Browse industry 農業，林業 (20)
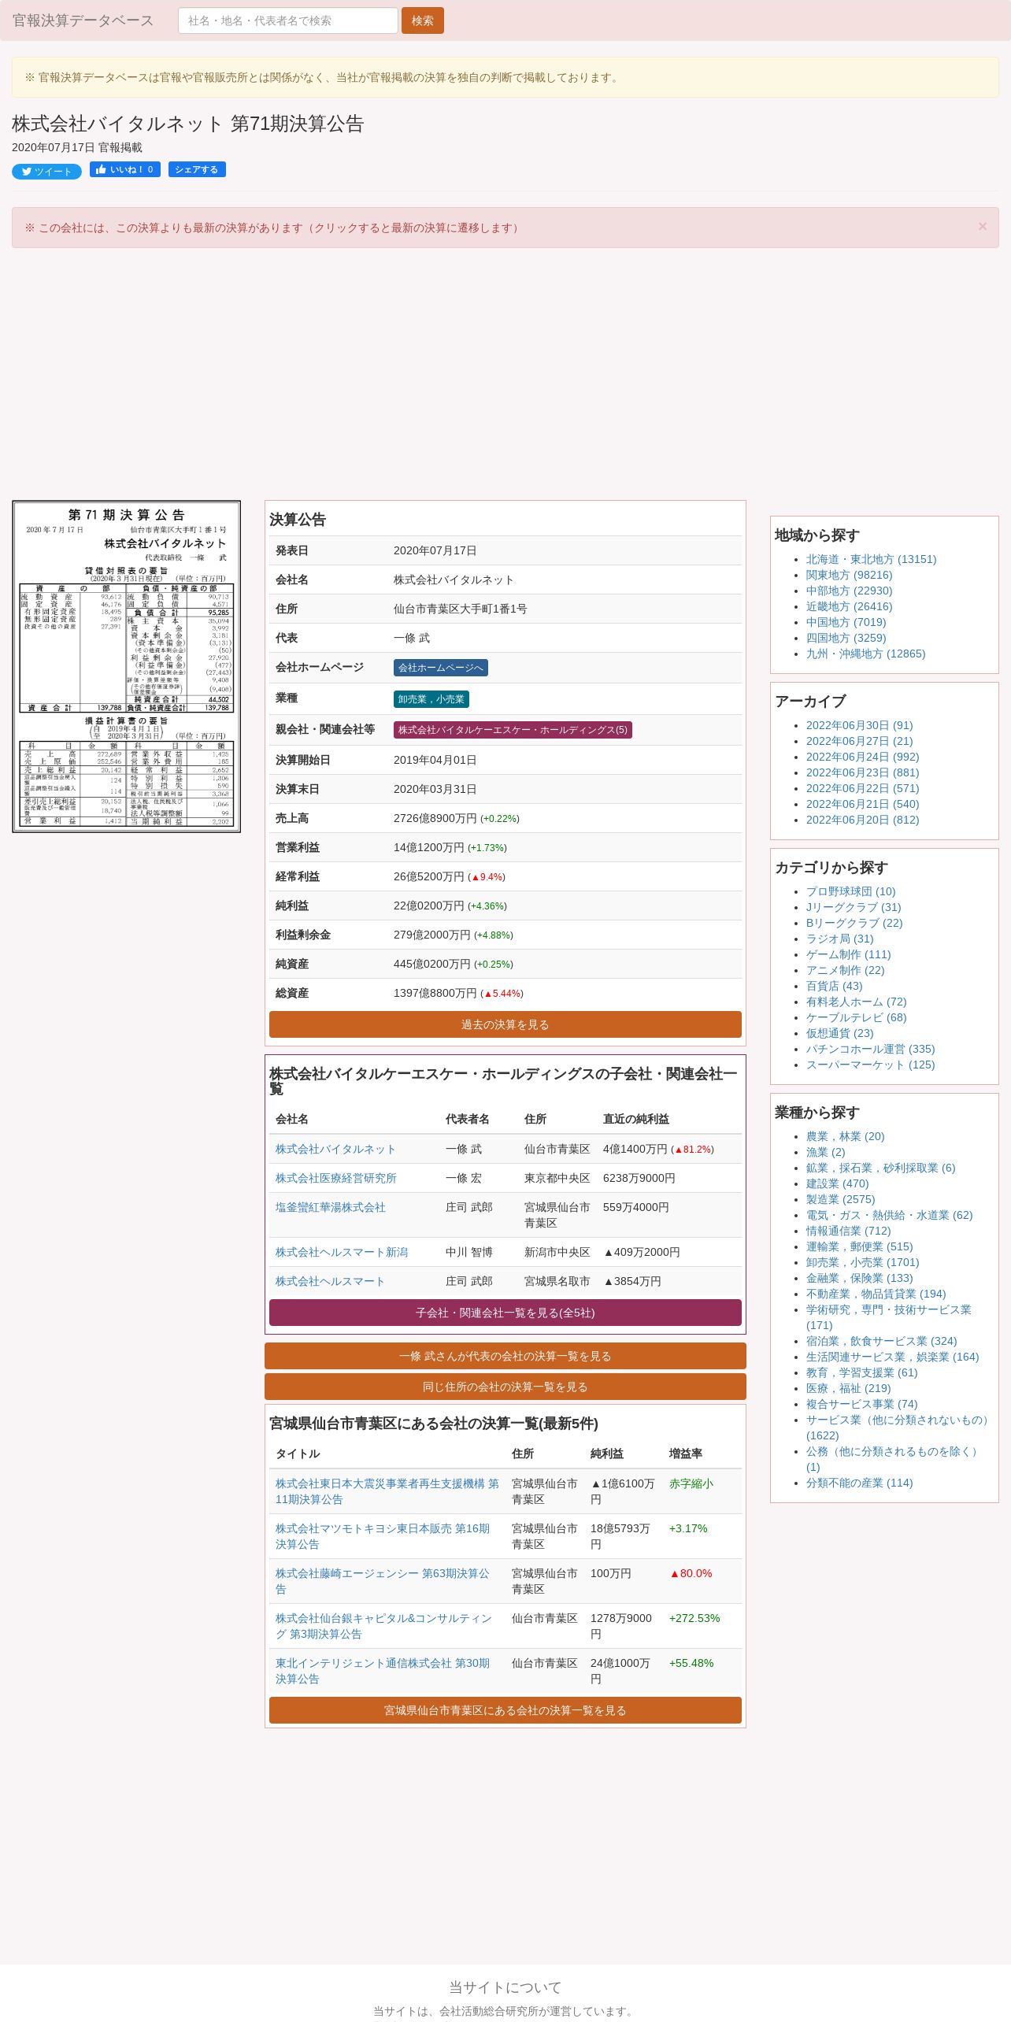Image resolution: width=1011 pixels, height=2022 pixels. (846, 1137)
